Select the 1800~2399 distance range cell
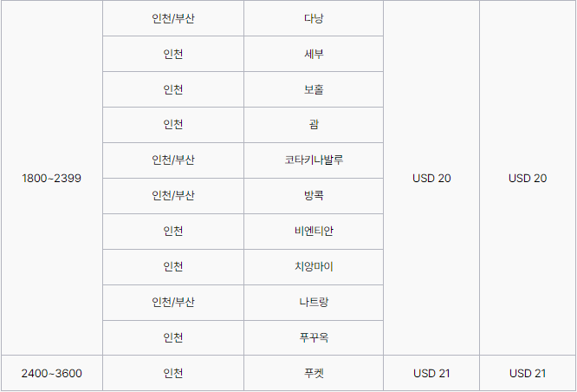Viewport: 577px width, 392px height. pyautogui.click(x=51, y=179)
